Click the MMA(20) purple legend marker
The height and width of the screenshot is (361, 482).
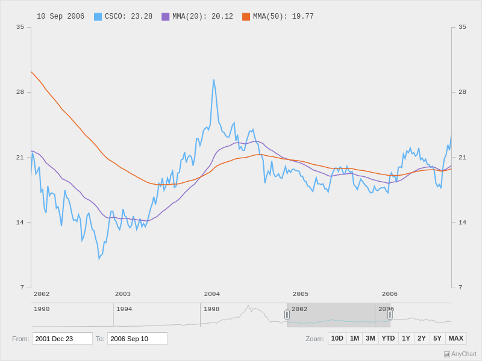pyautogui.click(x=165, y=17)
